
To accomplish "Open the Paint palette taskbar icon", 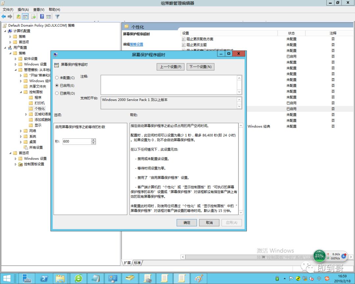I will 199,278.
